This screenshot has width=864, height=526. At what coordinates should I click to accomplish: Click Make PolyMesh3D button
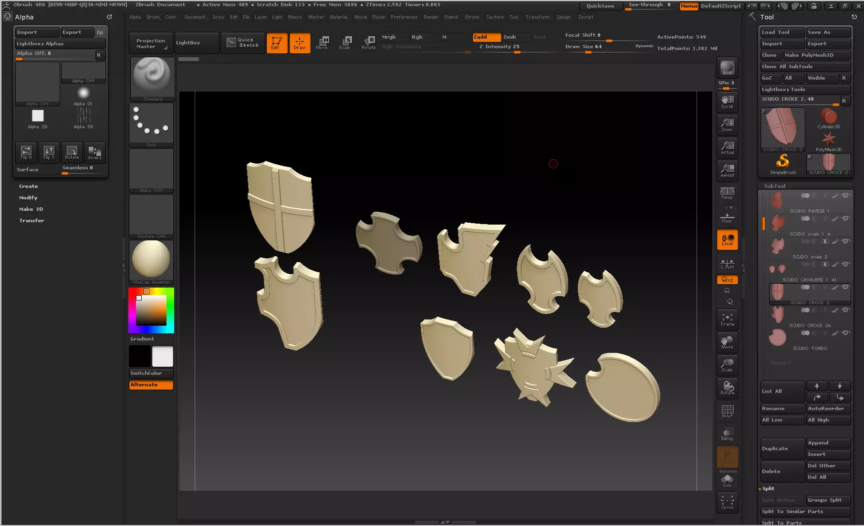pos(817,55)
